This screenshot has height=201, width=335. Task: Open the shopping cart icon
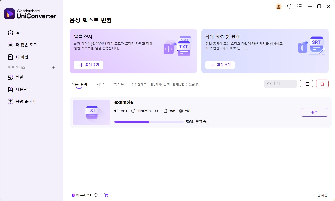(x=107, y=195)
